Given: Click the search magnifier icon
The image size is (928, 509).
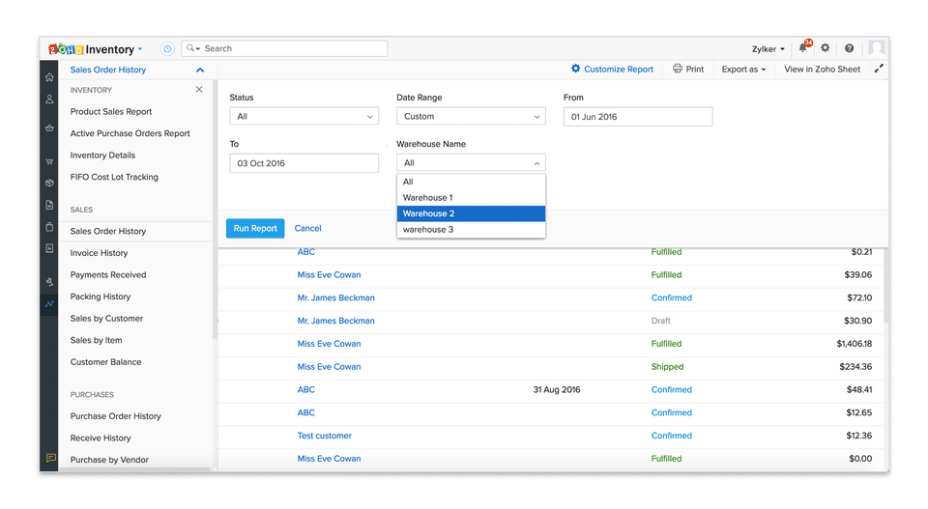Looking at the screenshot, I should (x=190, y=48).
